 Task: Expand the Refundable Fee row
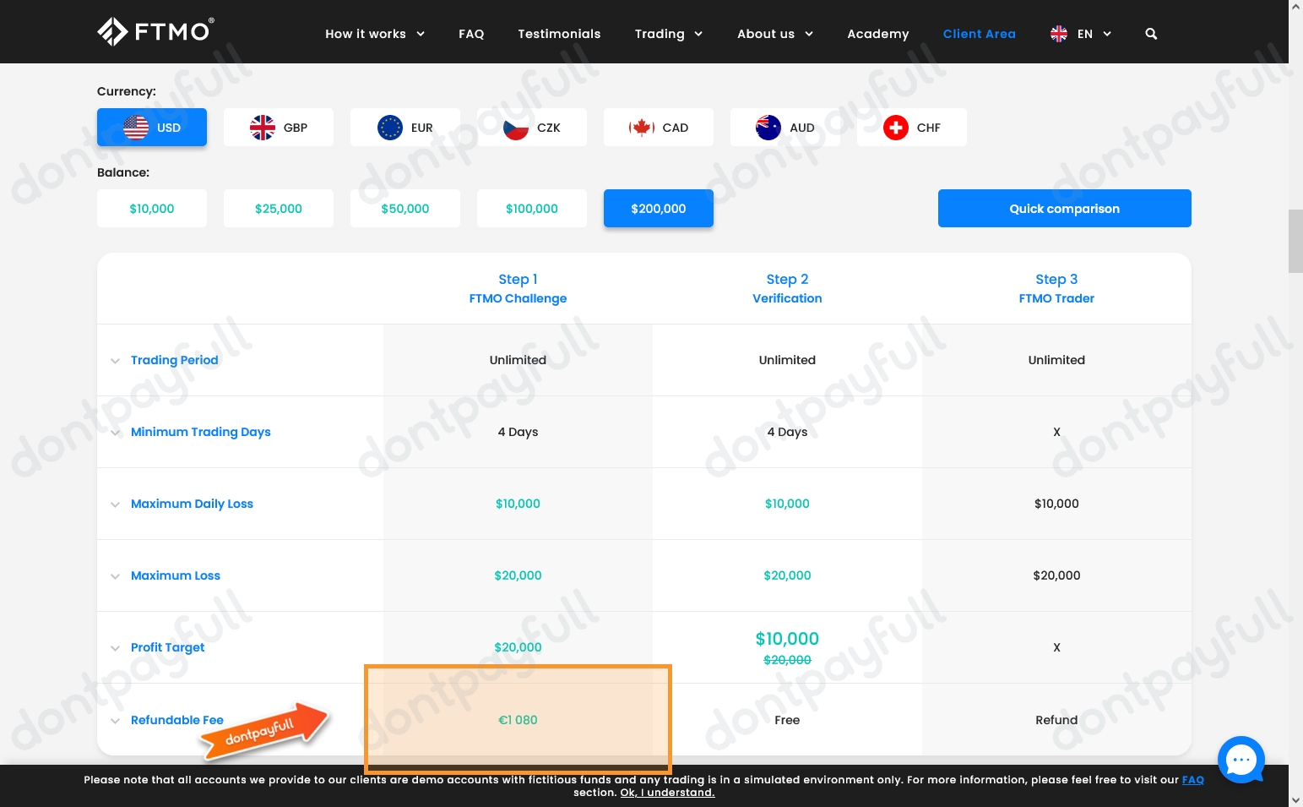[116, 721]
